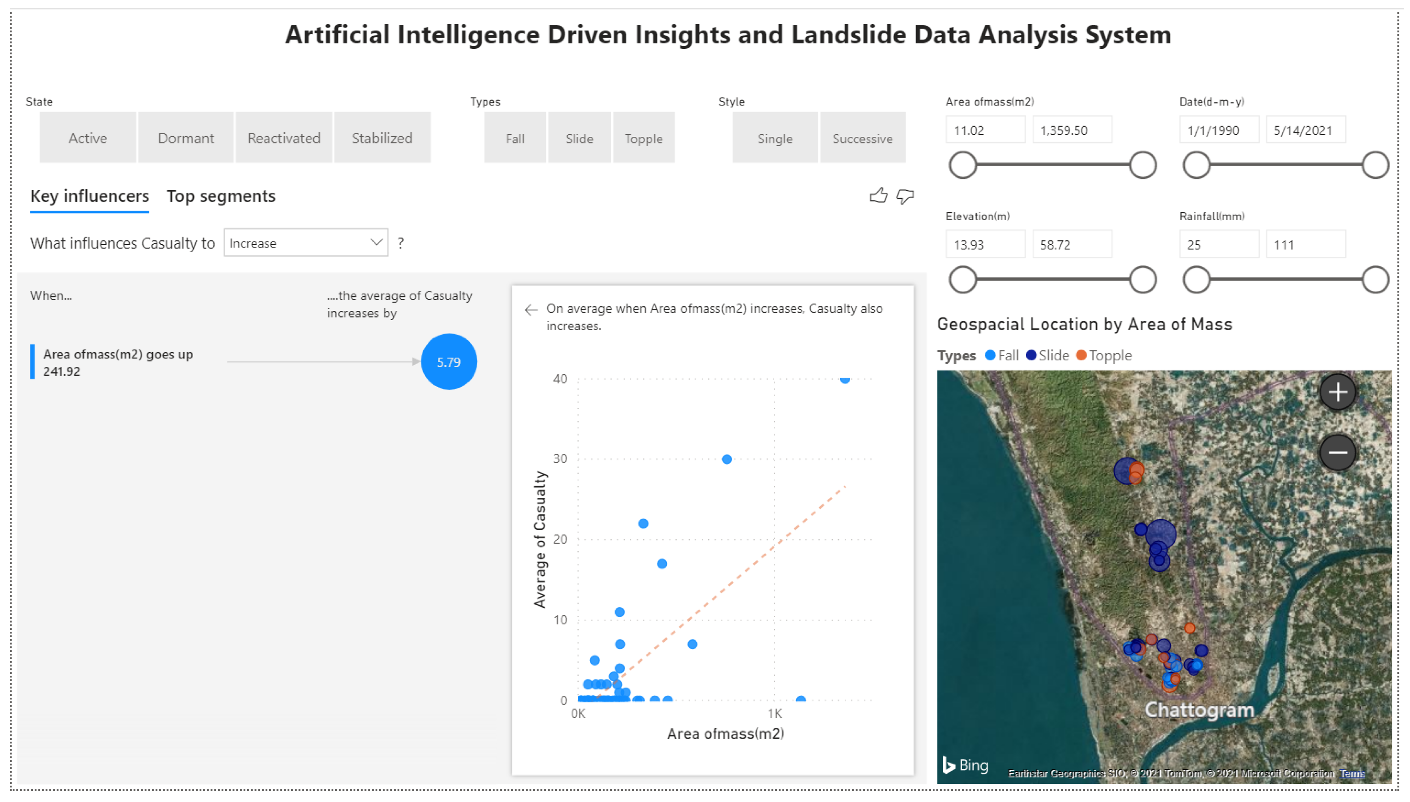Toggle the Active state filter
This screenshot has height=802, width=1410.
point(88,138)
